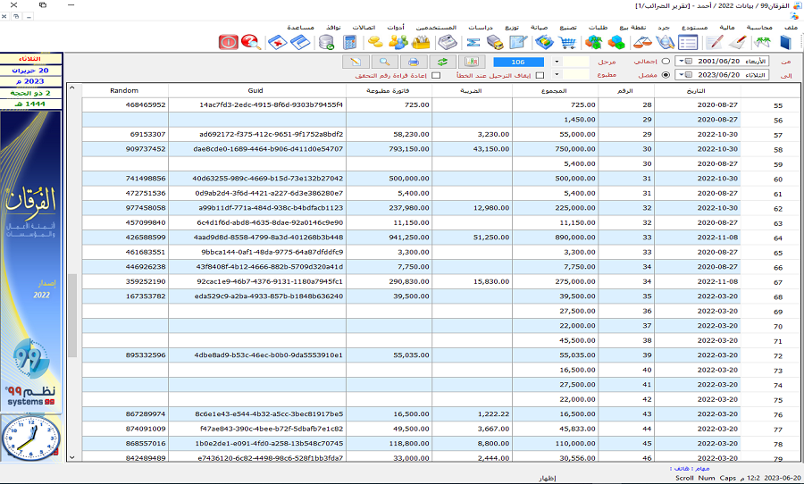Image resolution: width=804 pixels, height=484 pixels.
Task: Click the green refresh arrows button
Action: pyautogui.click(x=442, y=62)
